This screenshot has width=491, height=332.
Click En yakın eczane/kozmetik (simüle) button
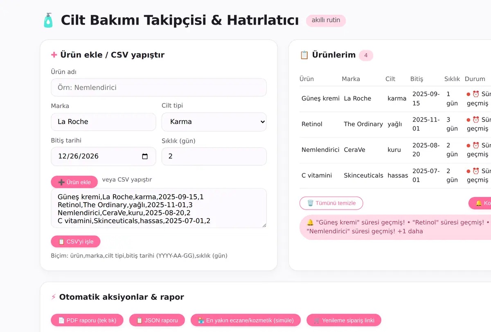[x=245, y=320]
